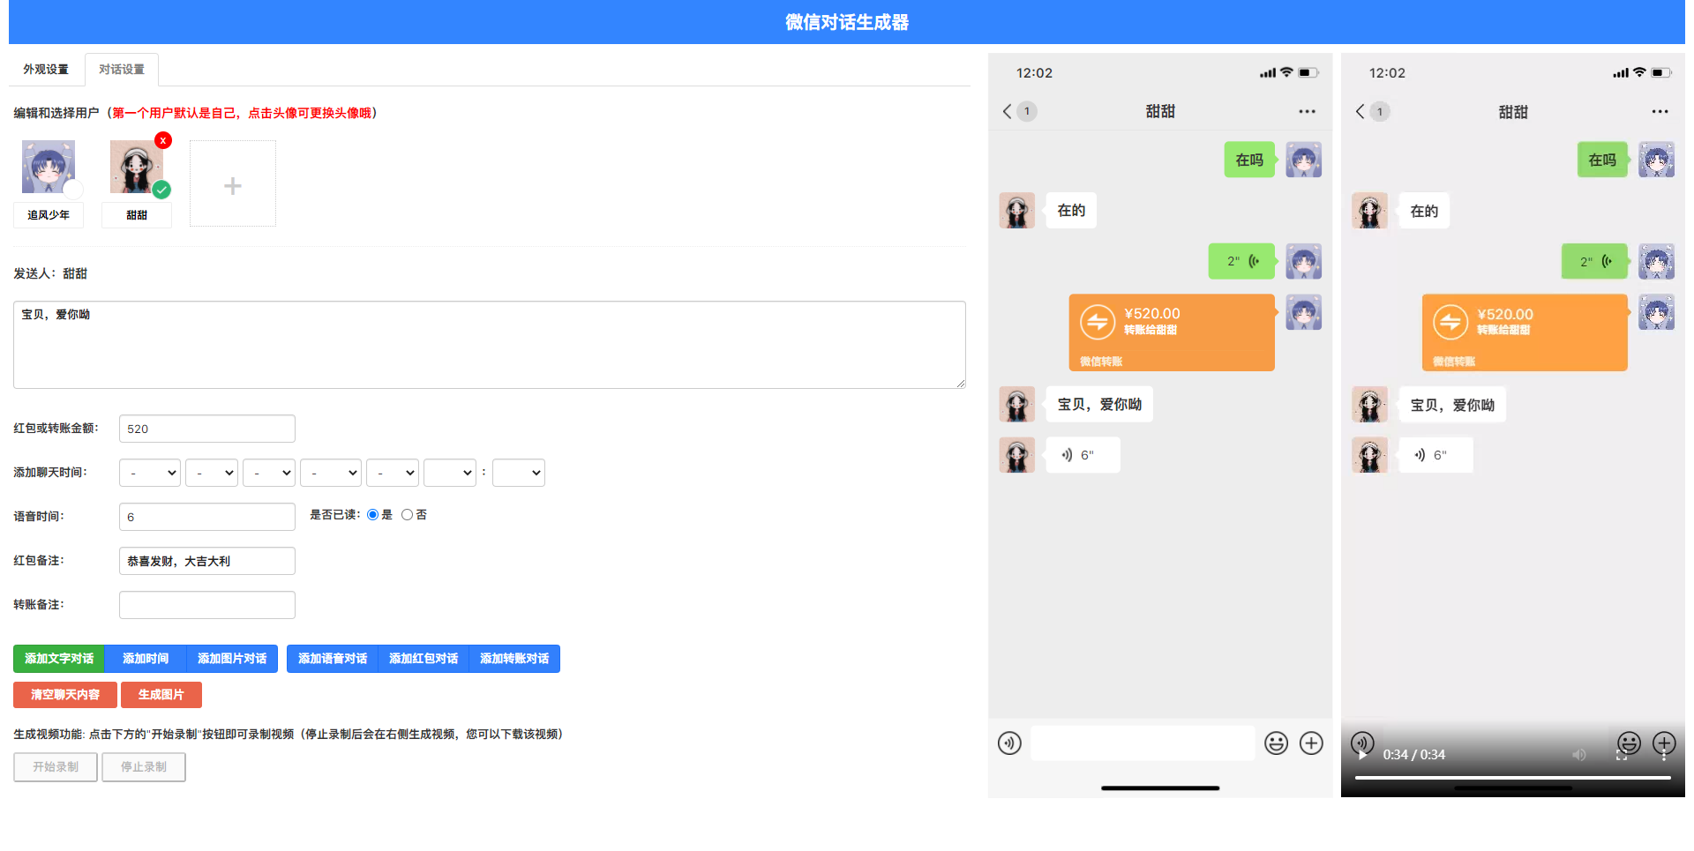Click the back arrow in the chat preview
The image size is (1694, 851).
[x=1007, y=111]
